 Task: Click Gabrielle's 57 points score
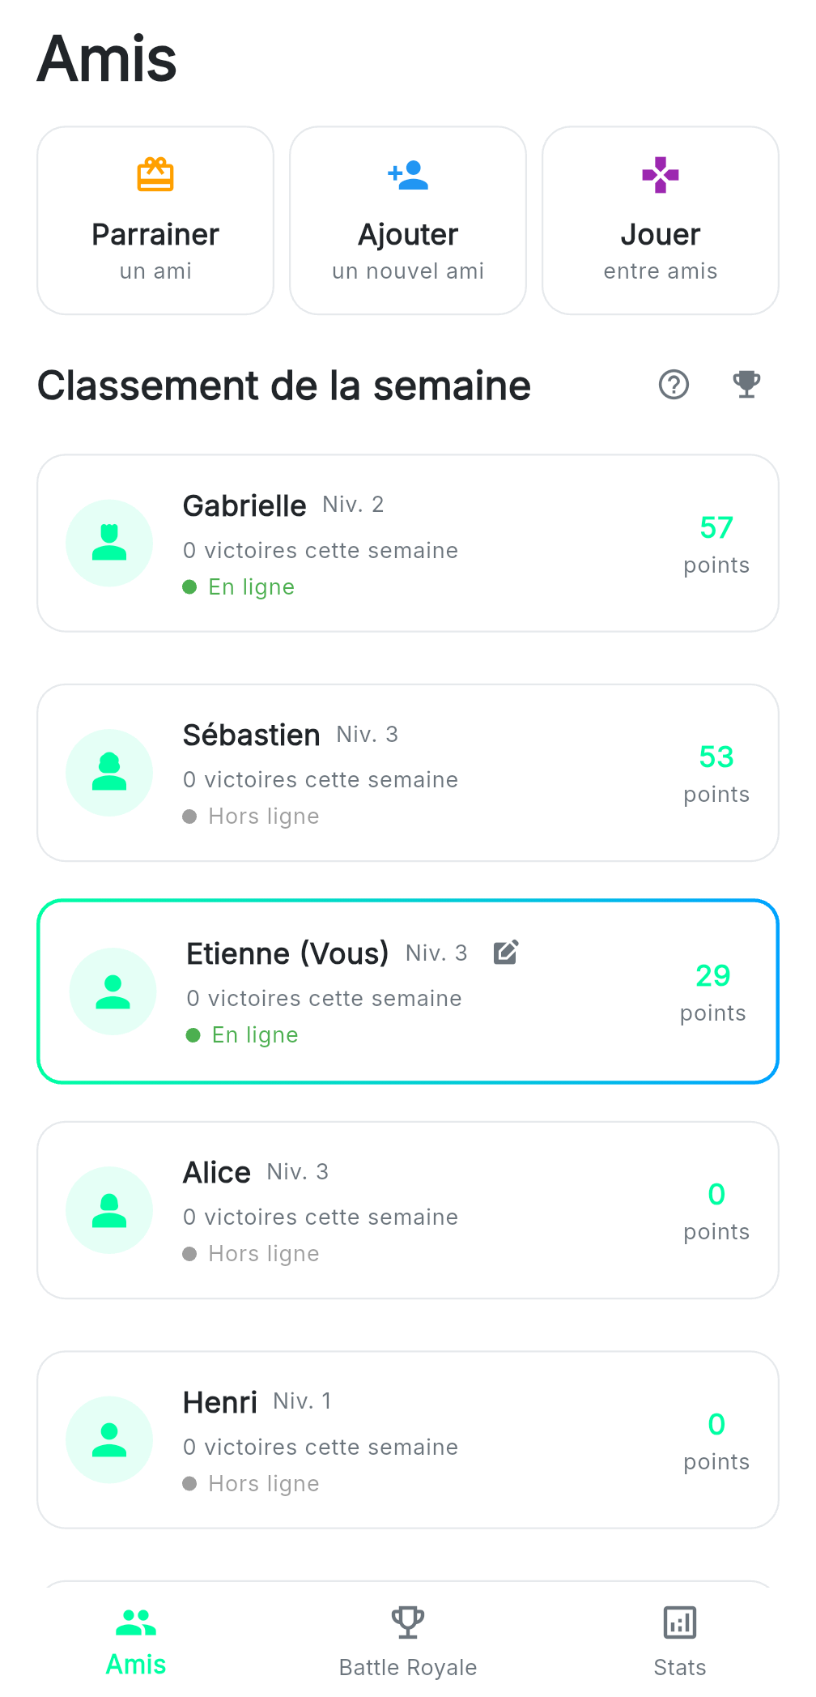click(716, 528)
